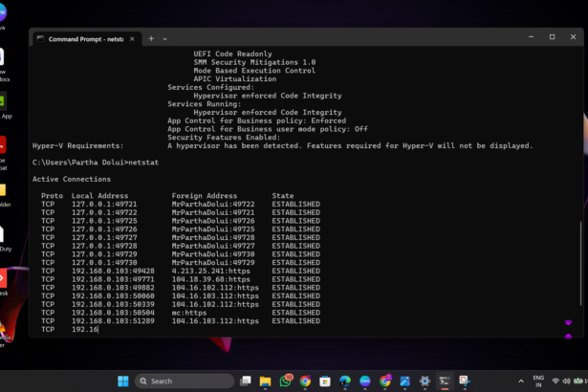The image size is (588, 392).
Task: Open Microsoft Store from the taskbar
Action: pos(325,381)
